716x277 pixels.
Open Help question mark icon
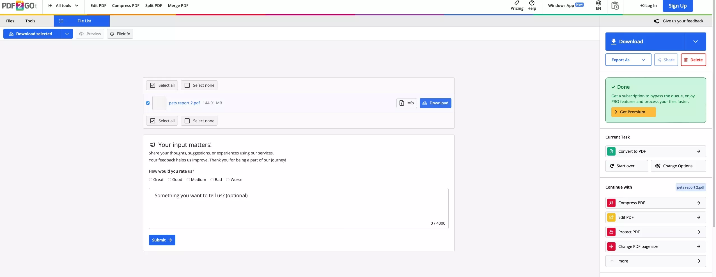pos(532,3)
